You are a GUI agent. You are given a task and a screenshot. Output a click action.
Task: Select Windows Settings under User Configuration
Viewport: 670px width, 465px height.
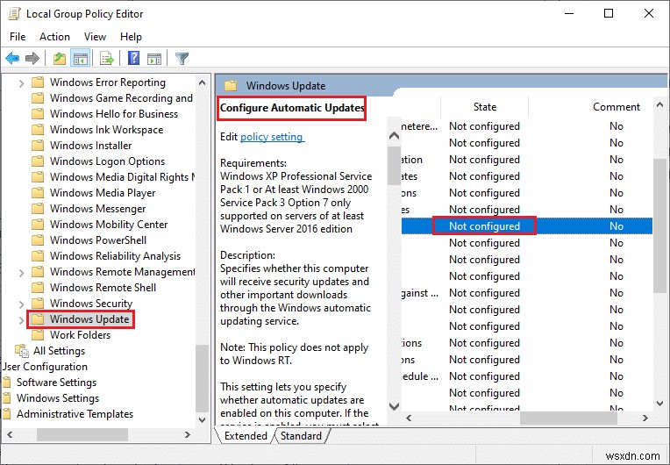click(58, 398)
